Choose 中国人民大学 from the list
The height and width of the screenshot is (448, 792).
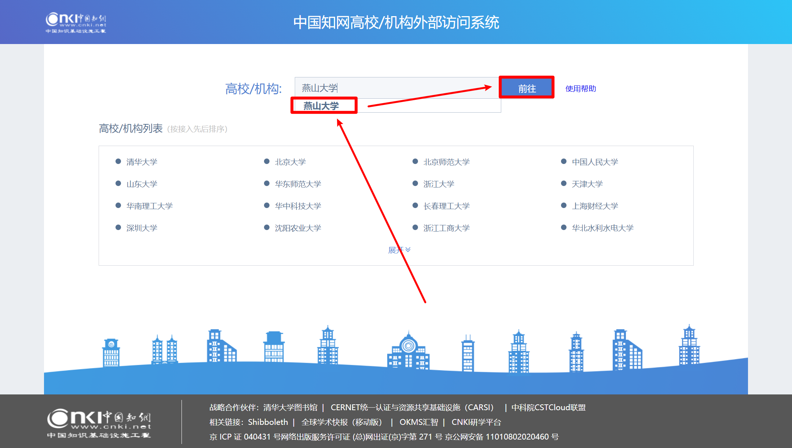click(595, 161)
